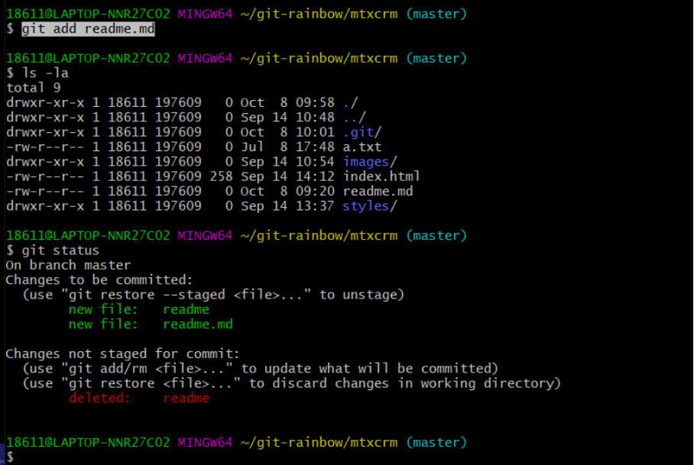Click the '10:01' timestamp of .git

[315, 132]
